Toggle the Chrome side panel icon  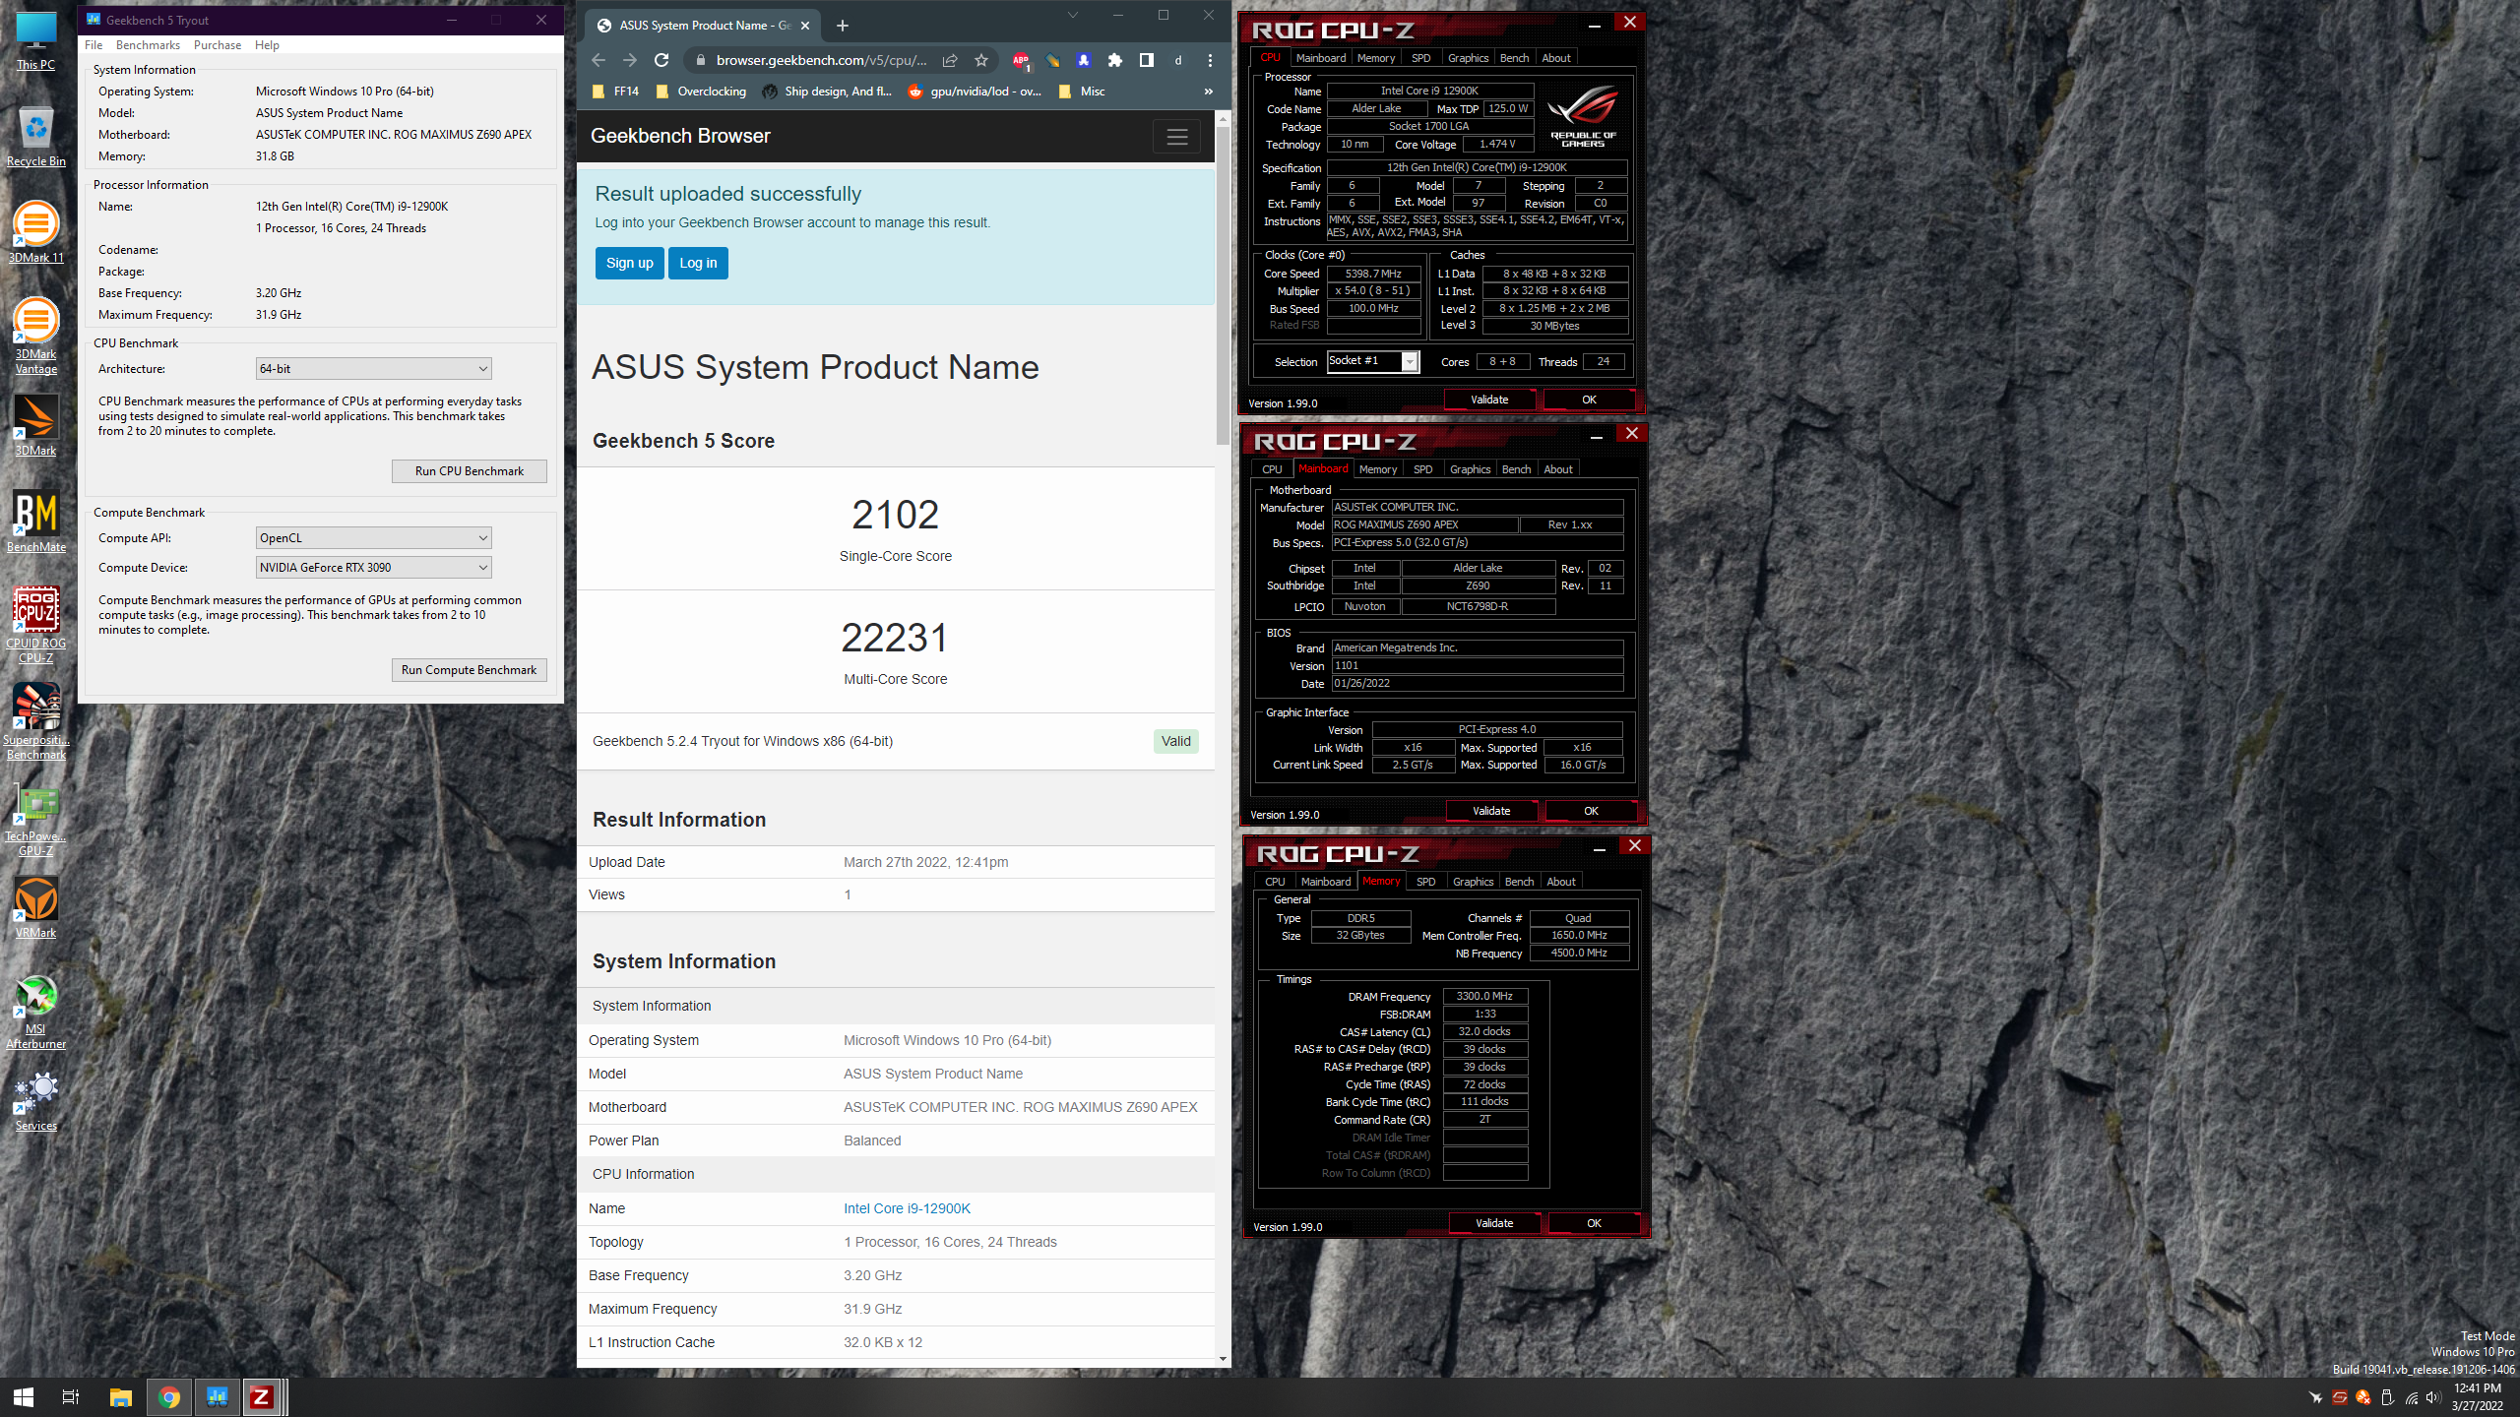[x=1147, y=60]
